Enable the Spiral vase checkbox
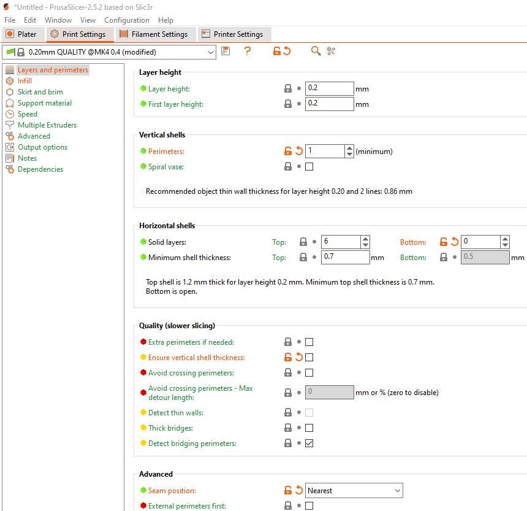 [309, 166]
